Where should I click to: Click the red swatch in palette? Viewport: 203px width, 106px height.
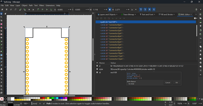[x=44, y=98]
